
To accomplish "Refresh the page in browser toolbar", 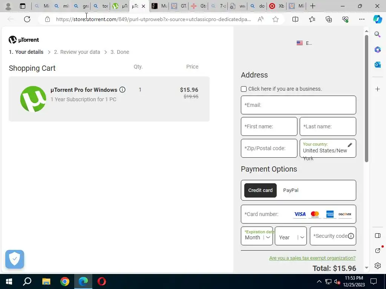I will pyautogui.click(x=27, y=19).
